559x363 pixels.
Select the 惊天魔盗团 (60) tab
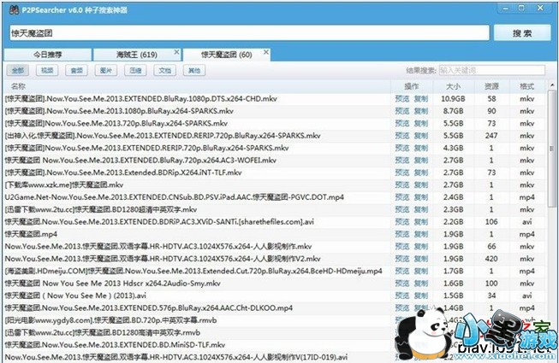tap(226, 55)
